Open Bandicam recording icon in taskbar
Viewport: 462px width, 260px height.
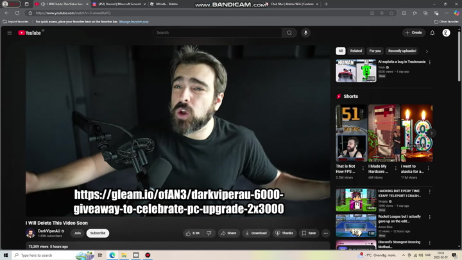148,255
